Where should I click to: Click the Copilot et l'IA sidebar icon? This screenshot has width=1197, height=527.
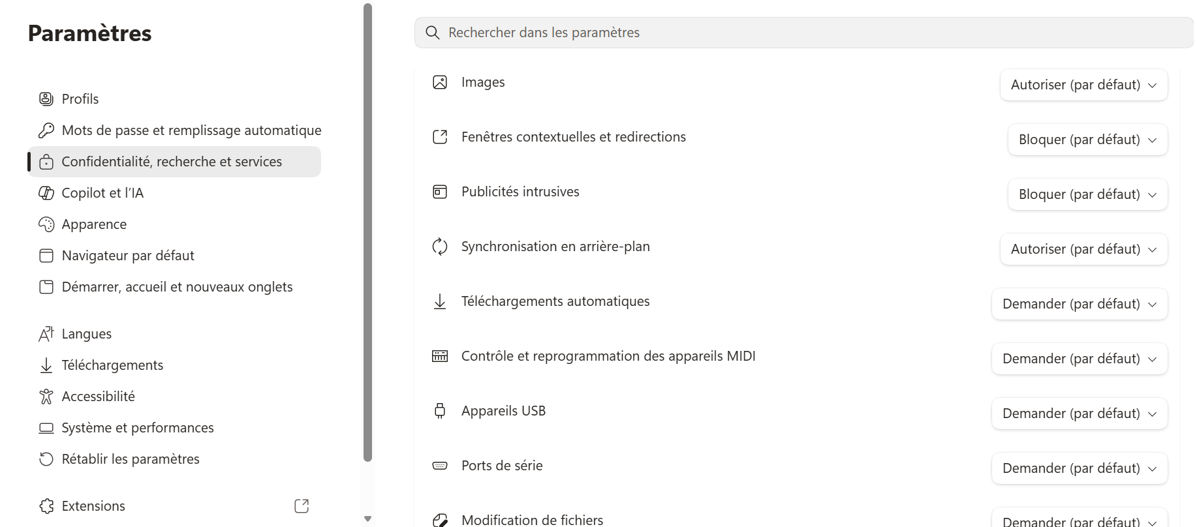[x=46, y=193]
